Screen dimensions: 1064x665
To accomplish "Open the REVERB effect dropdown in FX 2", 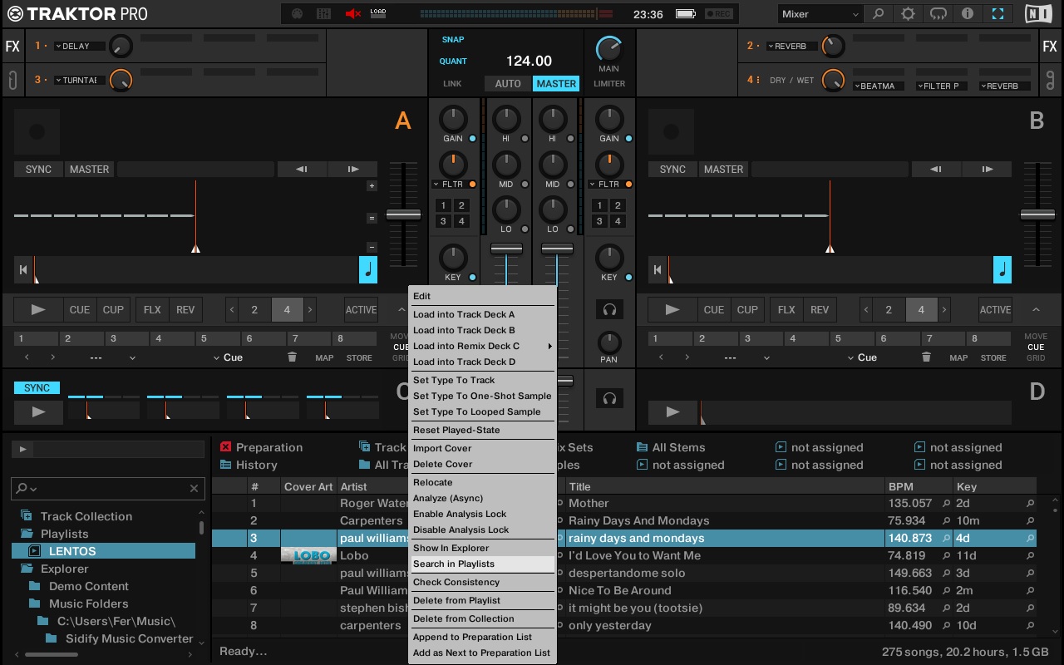I will [x=791, y=47].
